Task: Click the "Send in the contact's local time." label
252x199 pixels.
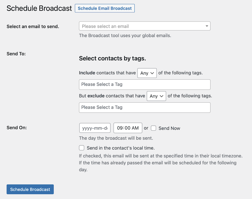Action: (x=120, y=148)
